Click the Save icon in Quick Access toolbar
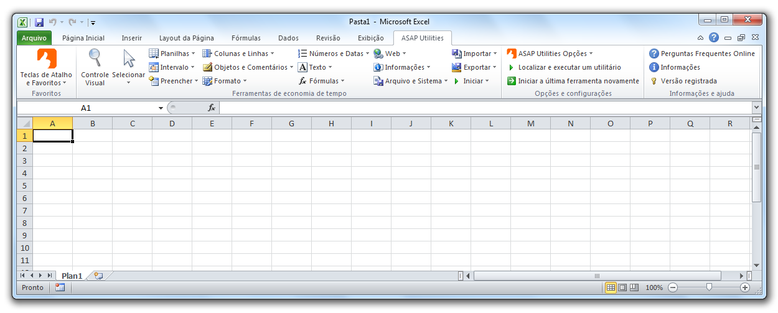The width and height of the screenshot is (778, 313). (x=39, y=22)
